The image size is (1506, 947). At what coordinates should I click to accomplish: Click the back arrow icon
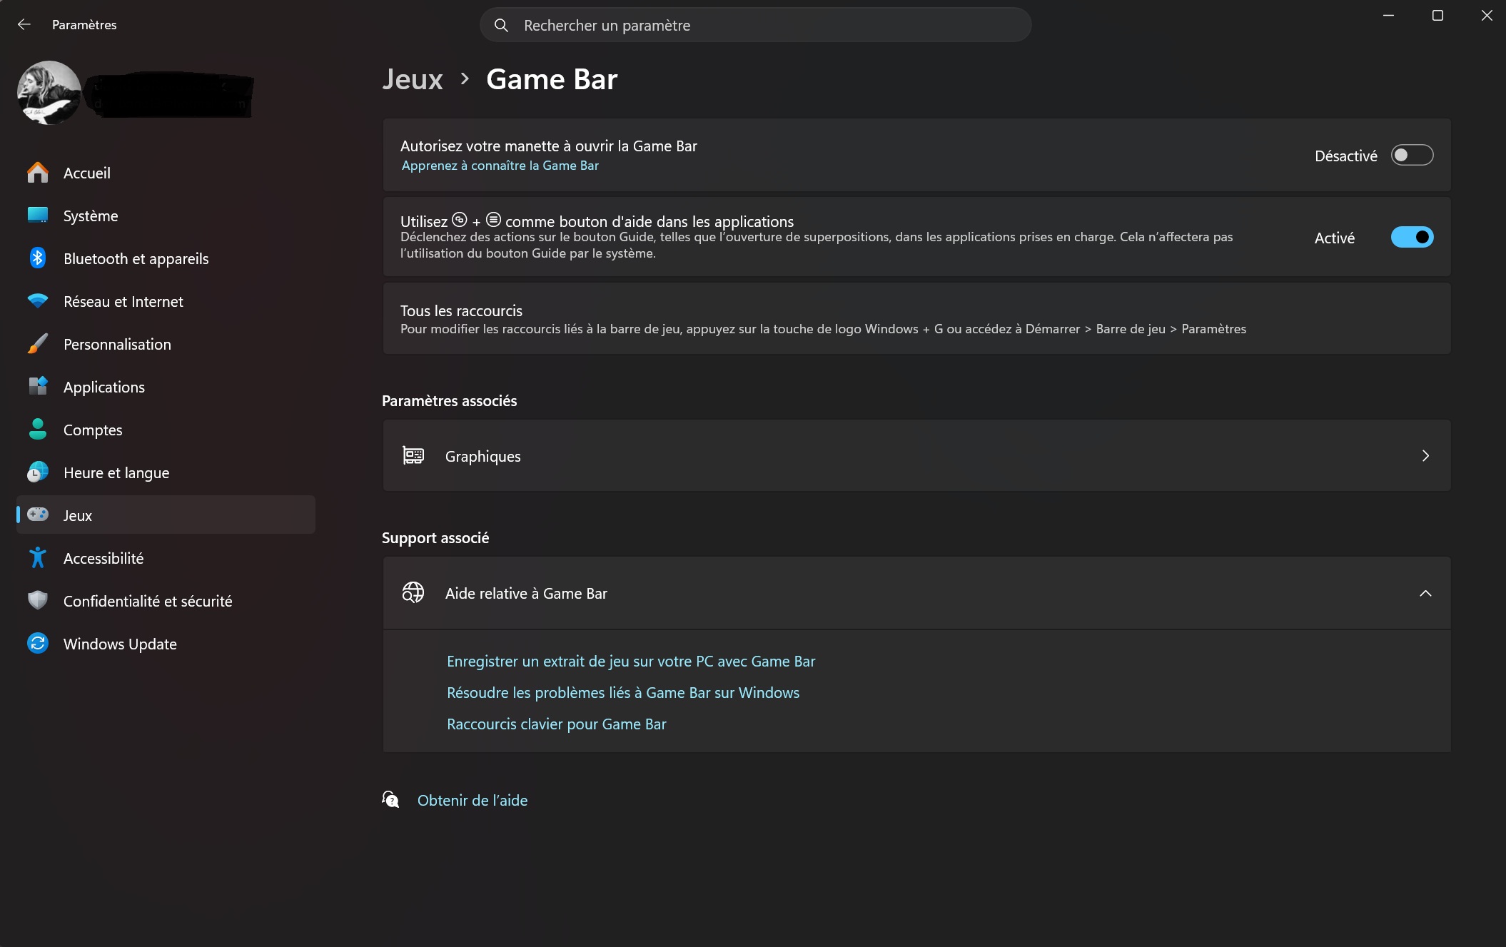24,24
